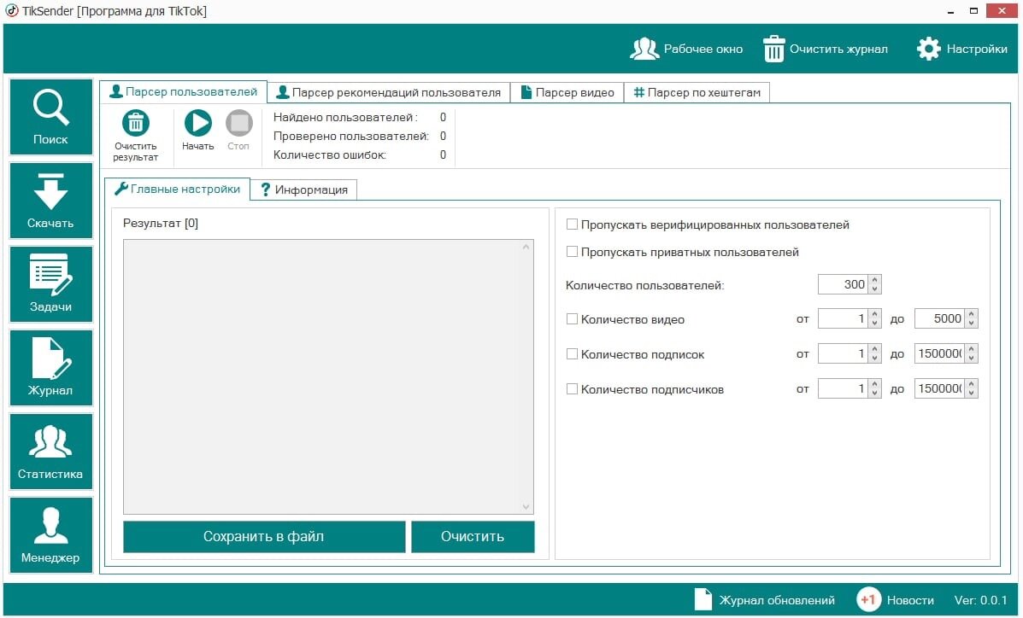The image size is (1023, 618).
Task: Minimize the TikSender window
Action: coord(952,12)
